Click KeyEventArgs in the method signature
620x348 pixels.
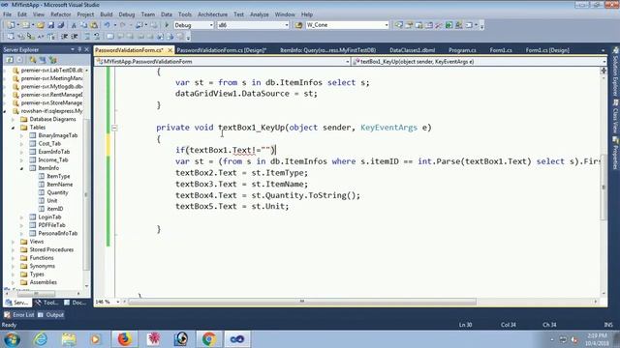pyautogui.click(x=388, y=128)
